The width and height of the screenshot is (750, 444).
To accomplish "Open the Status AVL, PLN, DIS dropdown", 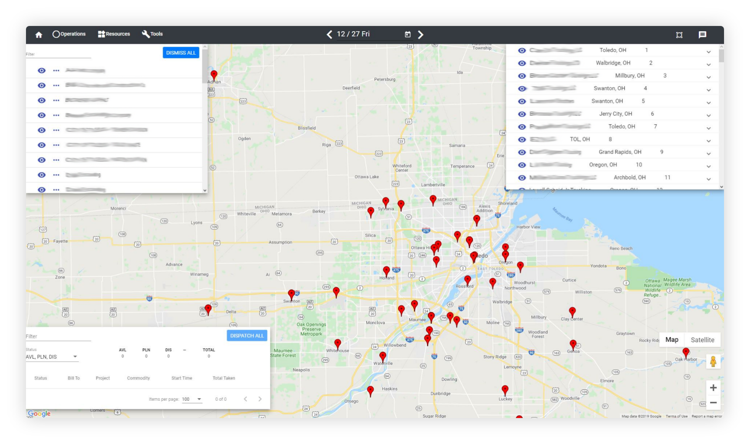I will [x=52, y=357].
